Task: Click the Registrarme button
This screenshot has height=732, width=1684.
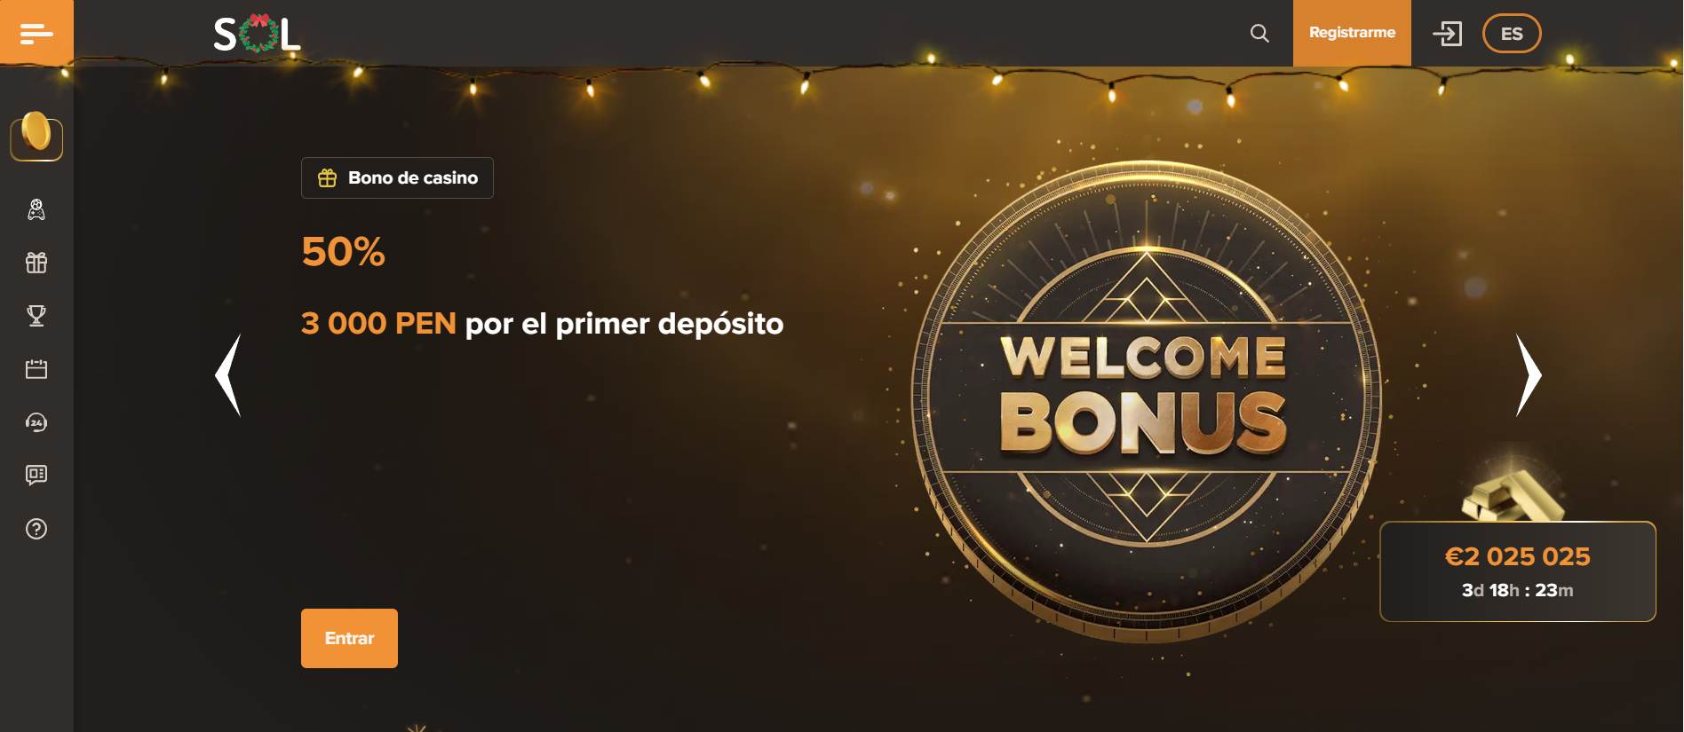Action: 1352,33
